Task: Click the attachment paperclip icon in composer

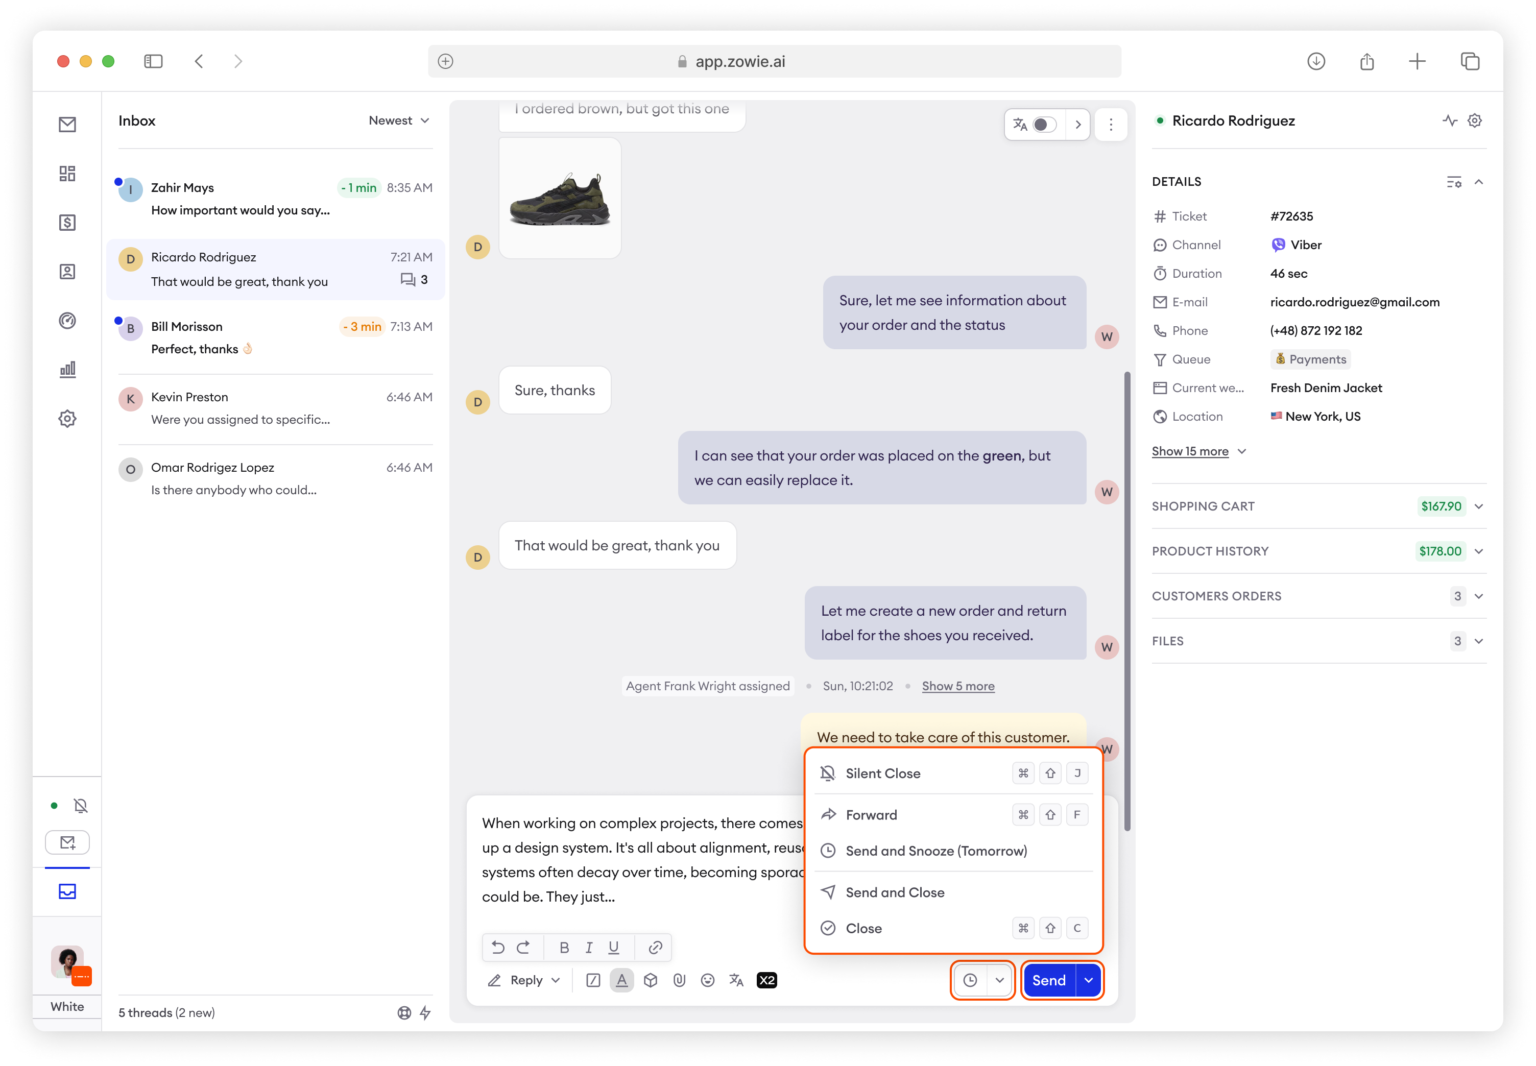Action: (x=679, y=980)
